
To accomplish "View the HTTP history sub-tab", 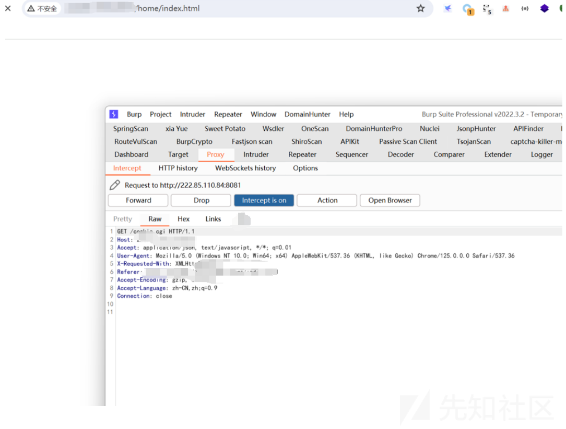I will coord(178,168).
